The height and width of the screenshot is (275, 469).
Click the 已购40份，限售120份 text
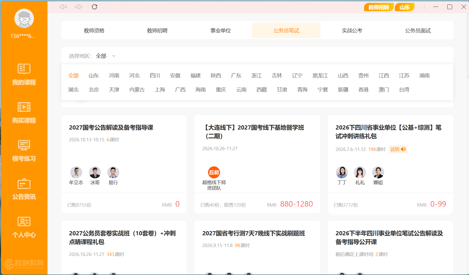[223, 205]
